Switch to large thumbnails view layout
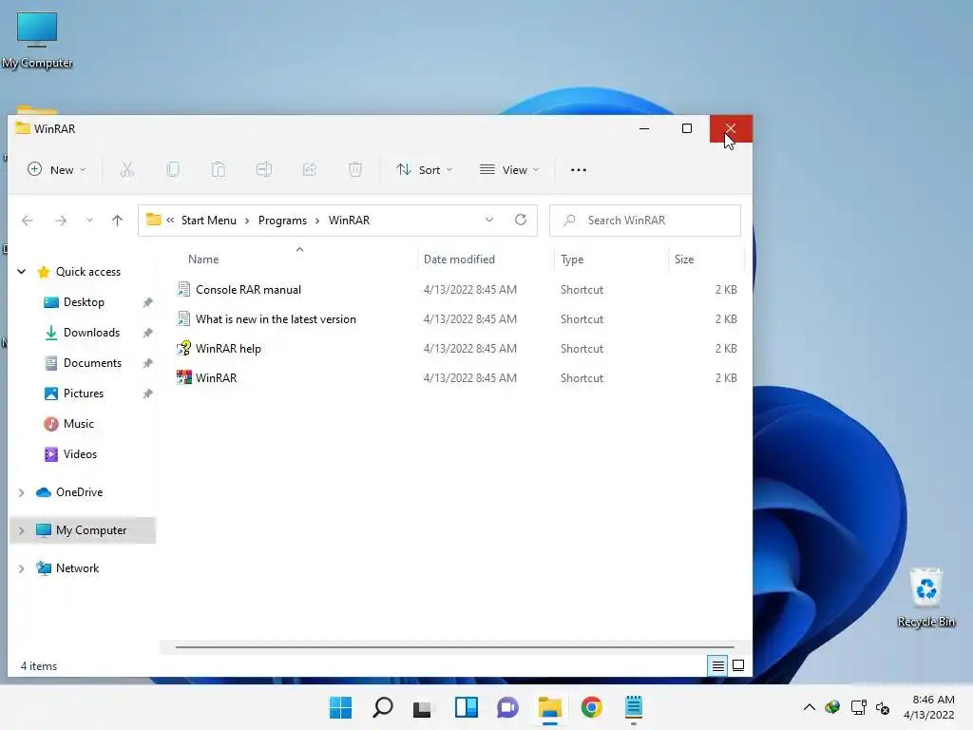 [737, 666]
